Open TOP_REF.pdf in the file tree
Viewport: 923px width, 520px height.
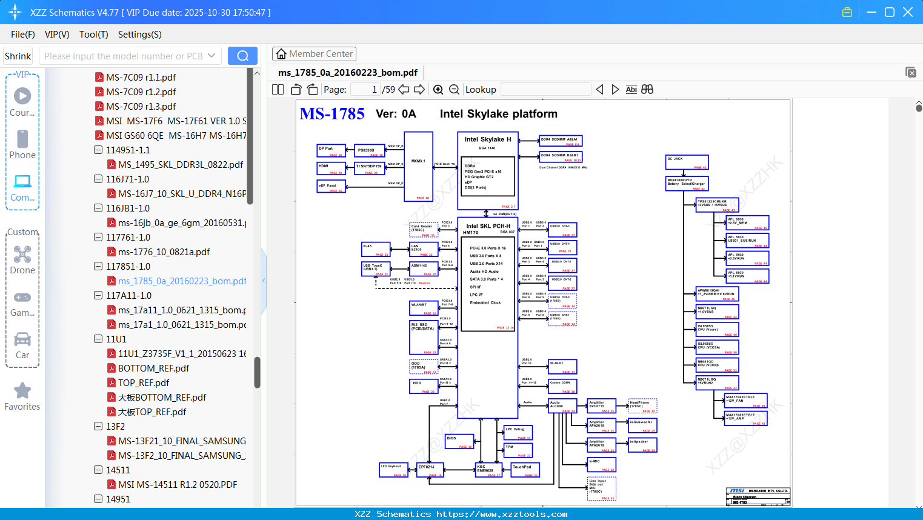tap(144, 382)
